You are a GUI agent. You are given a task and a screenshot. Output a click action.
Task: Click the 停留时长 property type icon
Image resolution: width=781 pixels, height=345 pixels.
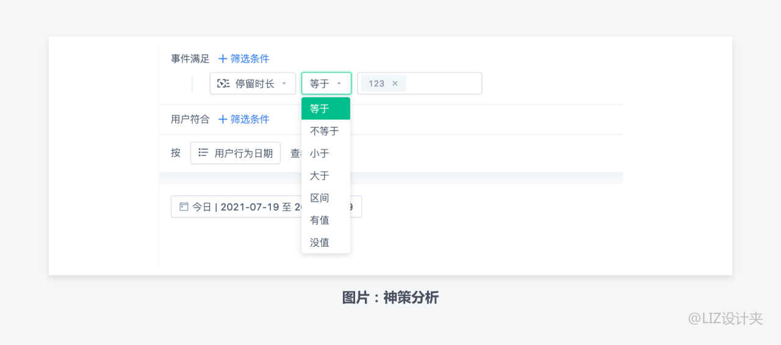click(x=223, y=84)
